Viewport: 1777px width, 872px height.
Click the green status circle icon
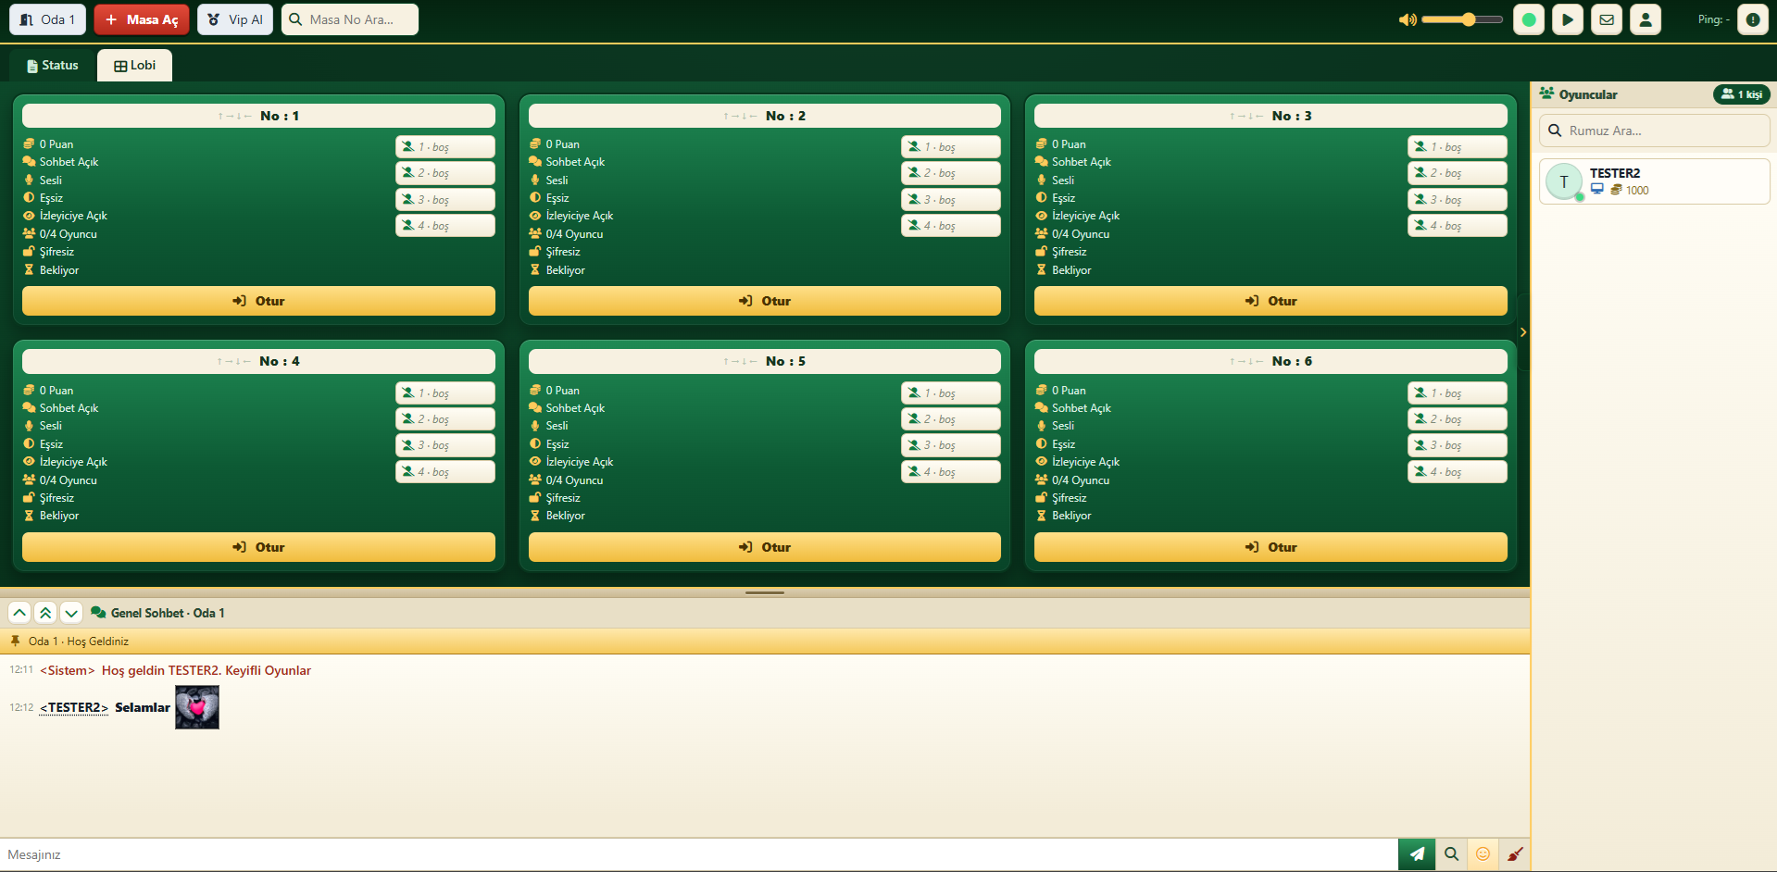pyautogui.click(x=1529, y=19)
